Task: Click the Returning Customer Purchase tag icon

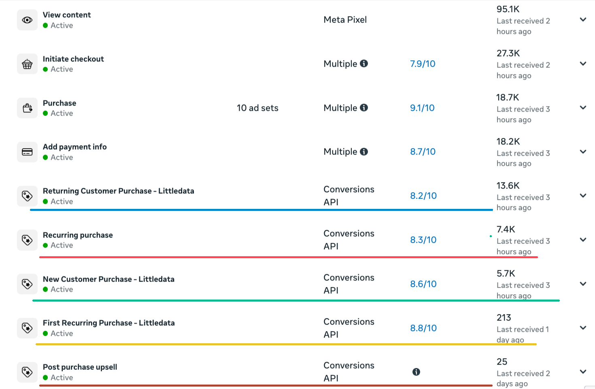Action: click(x=27, y=196)
